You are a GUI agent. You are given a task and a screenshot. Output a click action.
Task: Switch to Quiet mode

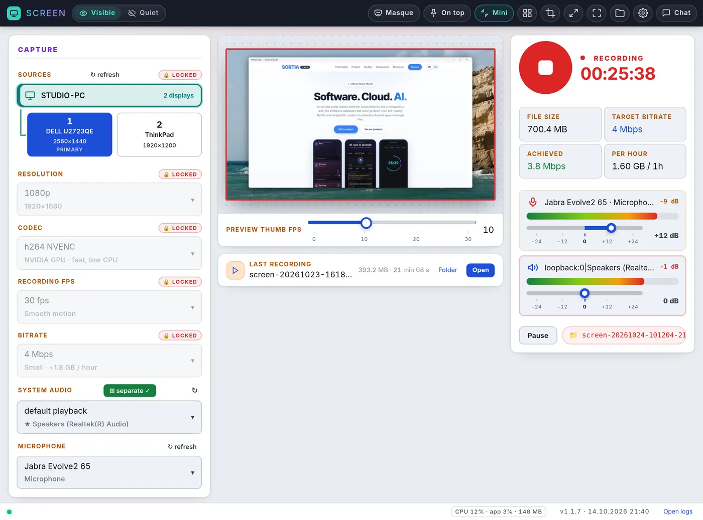[143, 13]
